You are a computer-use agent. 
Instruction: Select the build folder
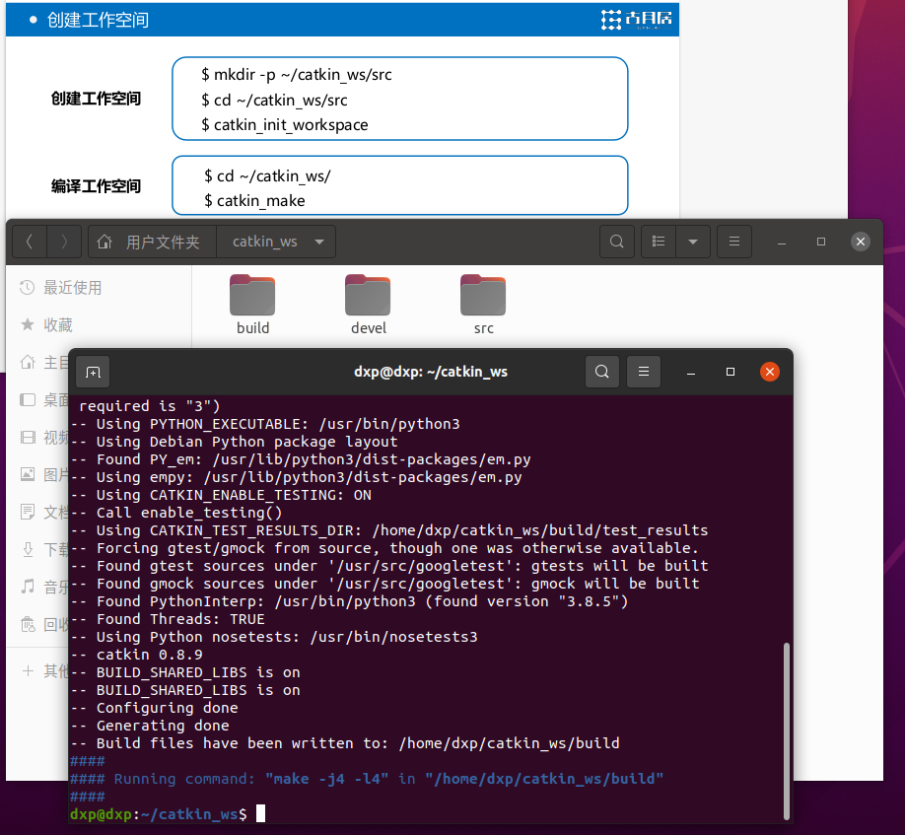coord(252,306)
